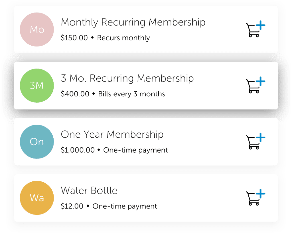Add One Year Membership to cart

pos(255,142)
